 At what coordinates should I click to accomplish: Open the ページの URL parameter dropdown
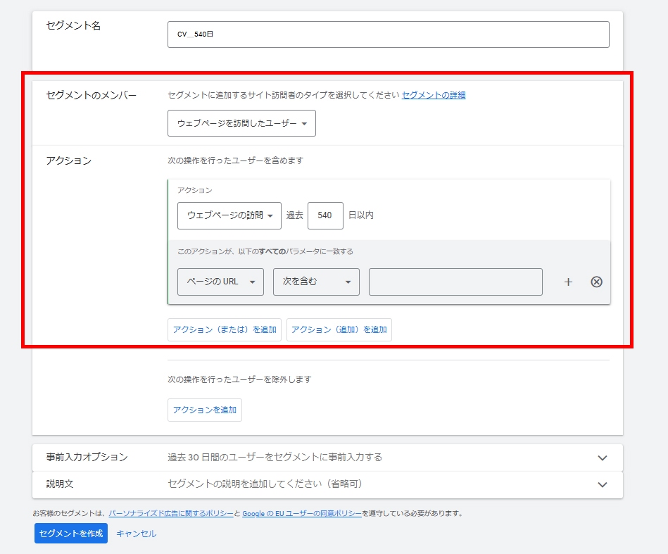[220, 282]
